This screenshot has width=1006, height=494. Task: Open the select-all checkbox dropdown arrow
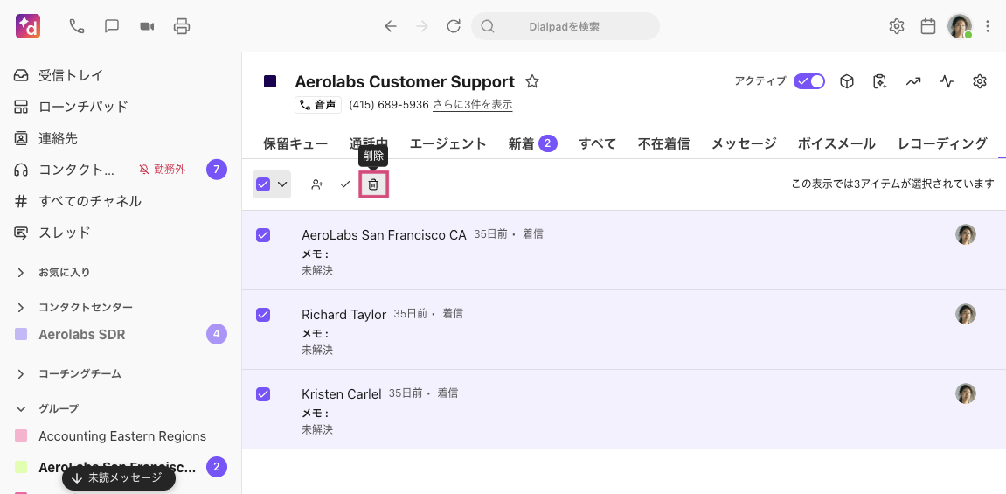tap(282, 184)
